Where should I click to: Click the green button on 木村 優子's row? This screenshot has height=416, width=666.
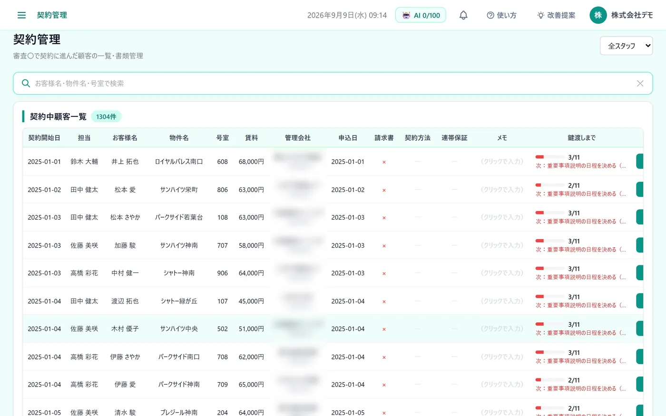coord(639,329)
